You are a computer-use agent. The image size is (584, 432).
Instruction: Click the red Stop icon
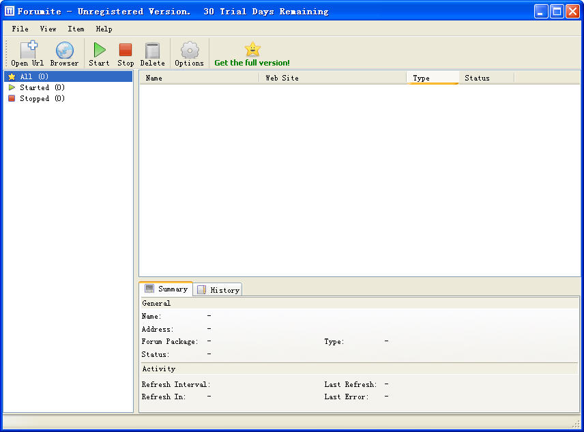[x=126, y=50]
